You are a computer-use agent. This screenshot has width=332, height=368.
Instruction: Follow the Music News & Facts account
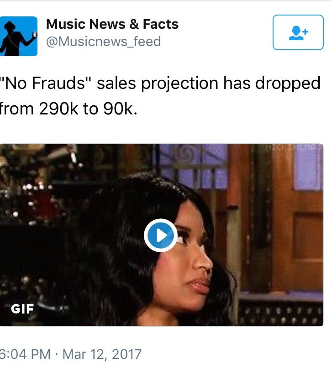point(298,32)
